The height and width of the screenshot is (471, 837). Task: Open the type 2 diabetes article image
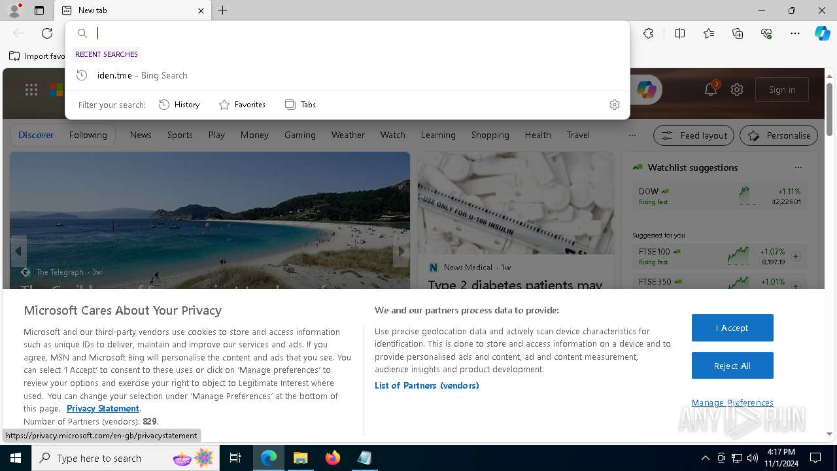[516, 203]
